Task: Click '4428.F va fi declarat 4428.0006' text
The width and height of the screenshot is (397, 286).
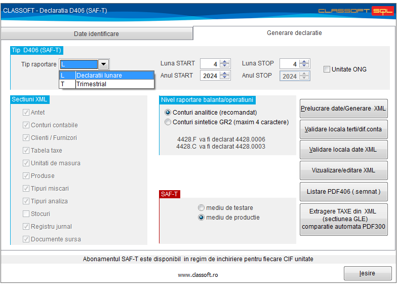Action: coord(221,139)
